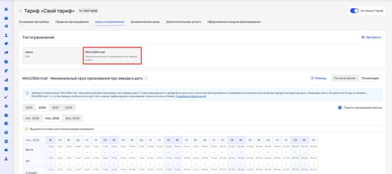
Task: Click the «Свой тариф» inheritance badge
Action: 88,11
